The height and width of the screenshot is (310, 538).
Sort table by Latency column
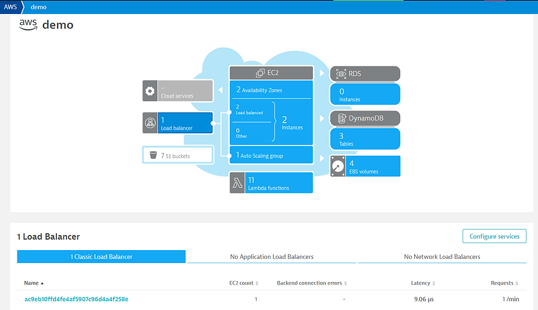[x=423, y=283]
